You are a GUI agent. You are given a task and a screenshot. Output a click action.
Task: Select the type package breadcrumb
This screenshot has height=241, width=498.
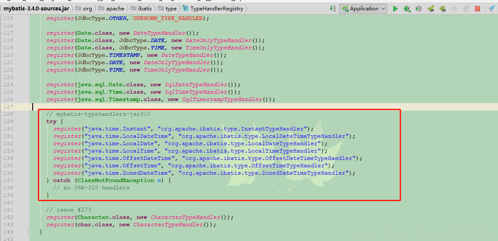coord(171,9)
